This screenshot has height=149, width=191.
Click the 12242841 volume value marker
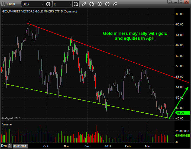183,135
